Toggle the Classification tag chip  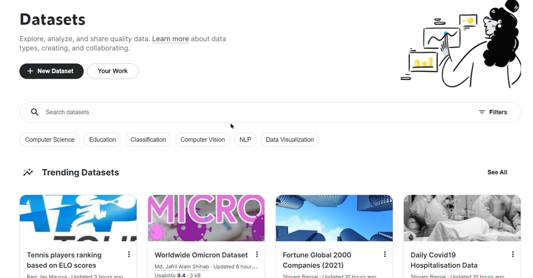[x=148, y=140]
